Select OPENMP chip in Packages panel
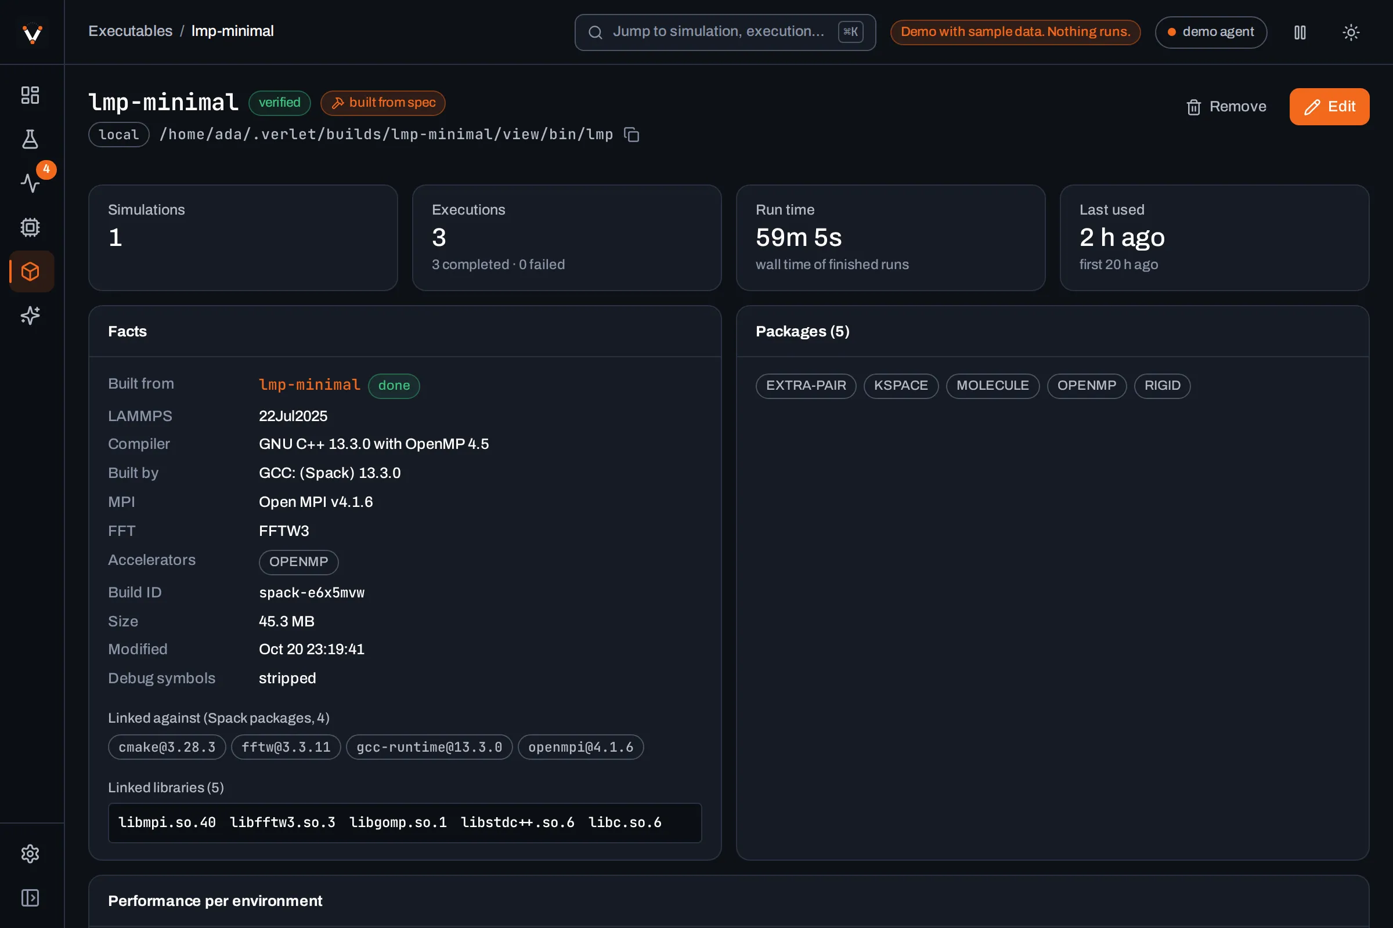The height and width of the screenshot is (928, 1393). [x=1087, y=386]
